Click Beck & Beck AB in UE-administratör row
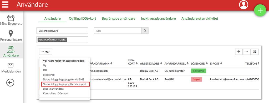Screen dimensions: 269x103 point(149,71)
